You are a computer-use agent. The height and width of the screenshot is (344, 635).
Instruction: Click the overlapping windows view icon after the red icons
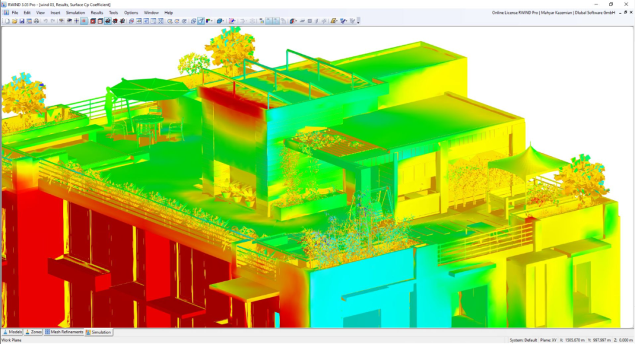(x=131, y=21)
